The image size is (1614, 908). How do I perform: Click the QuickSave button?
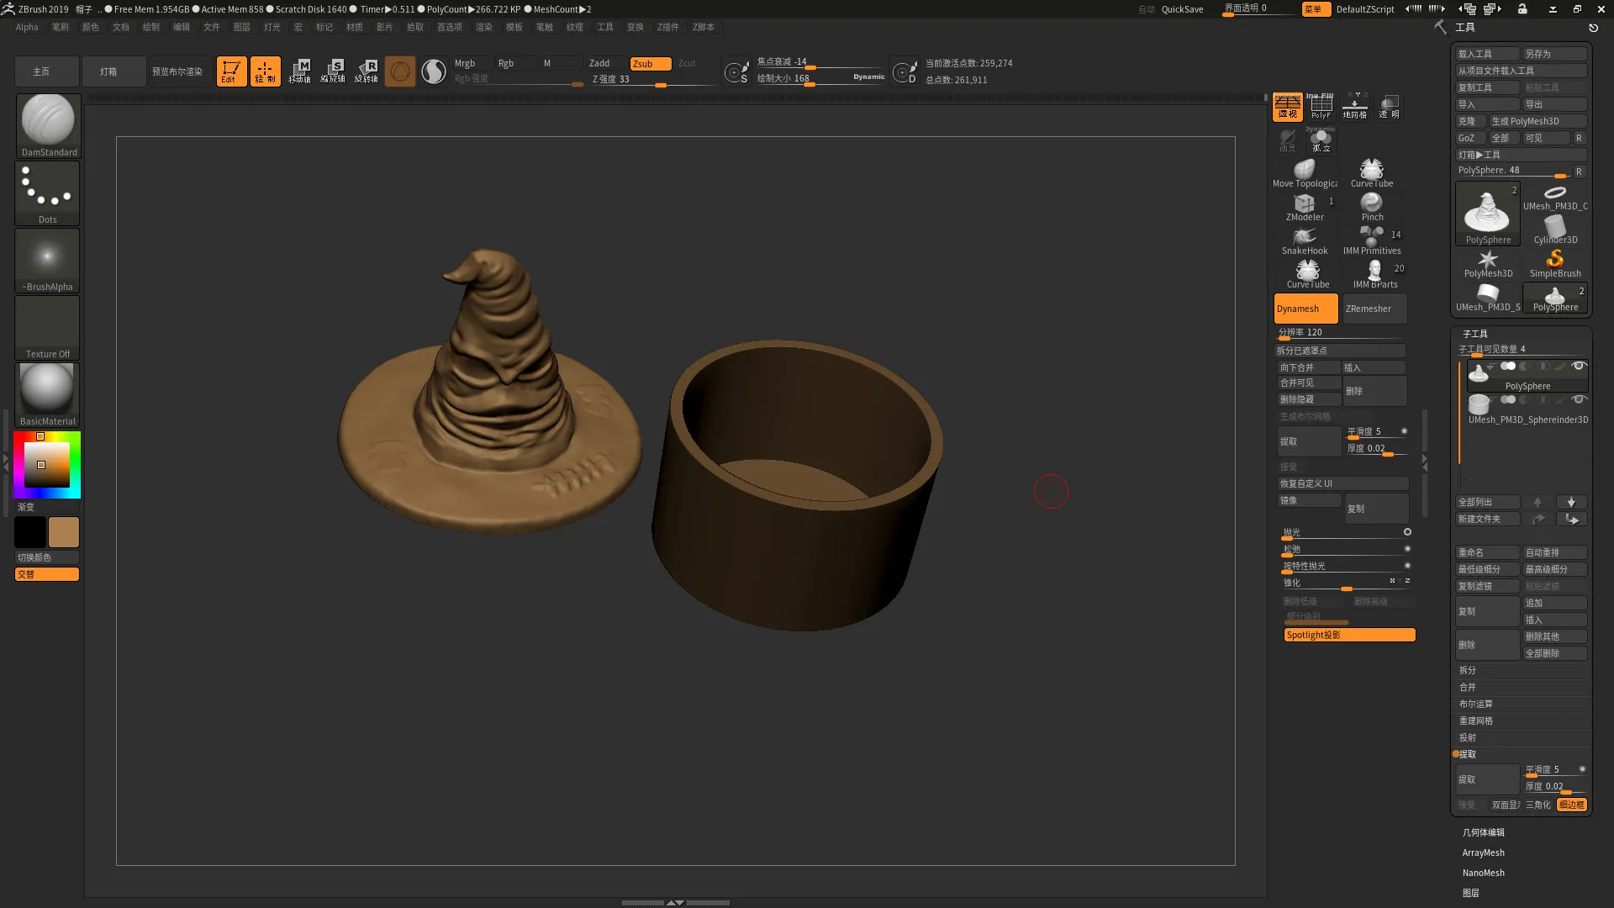[x=1182, y=9]
